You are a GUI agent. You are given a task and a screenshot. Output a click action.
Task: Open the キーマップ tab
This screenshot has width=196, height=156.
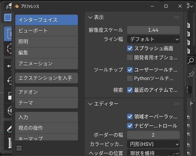[x=47, y=137]
